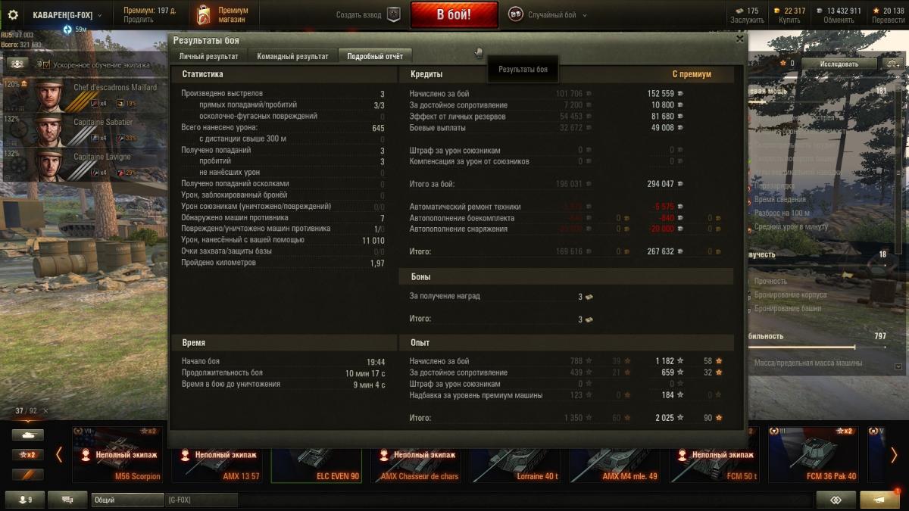Switch to Командный результат tab
Viewport: 909px width, 511px height.
coord(292,56)
